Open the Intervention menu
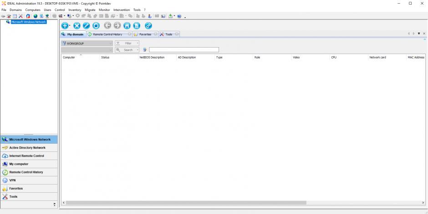Image resolution: width=428 pixels, height=214 pixels. pyautogui.click(x=122, y=10)
